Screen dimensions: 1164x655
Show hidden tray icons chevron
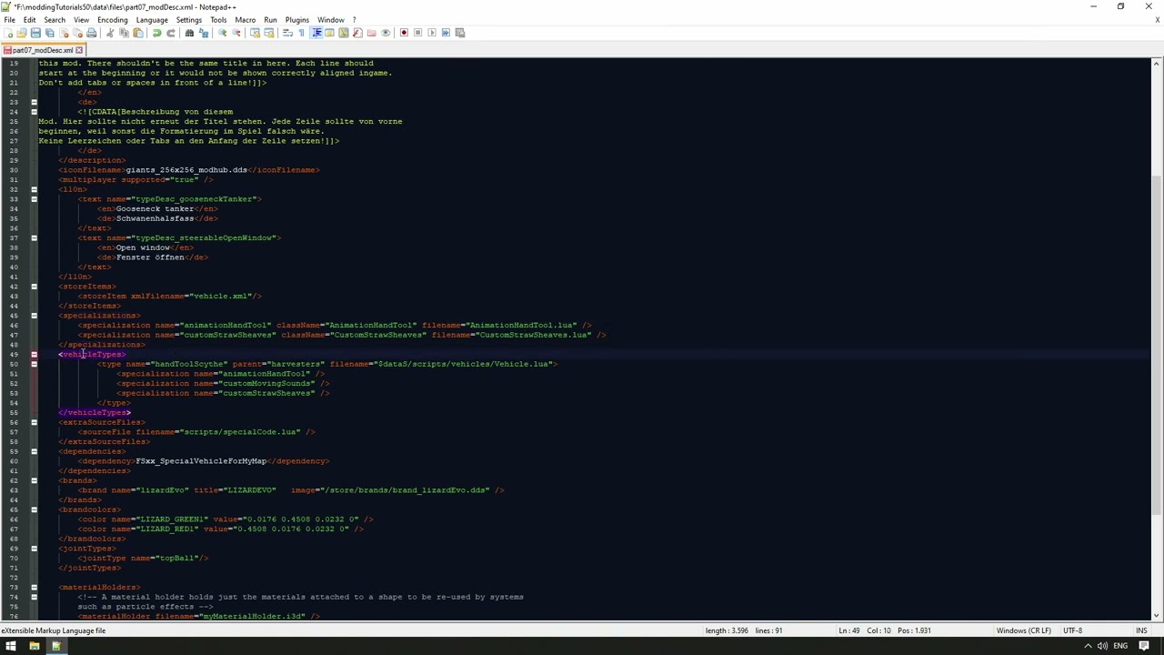1088,646
